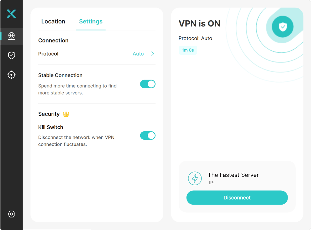Open the shield security sidebar icon
The image size is (311, 230).
tap(11, 55)
